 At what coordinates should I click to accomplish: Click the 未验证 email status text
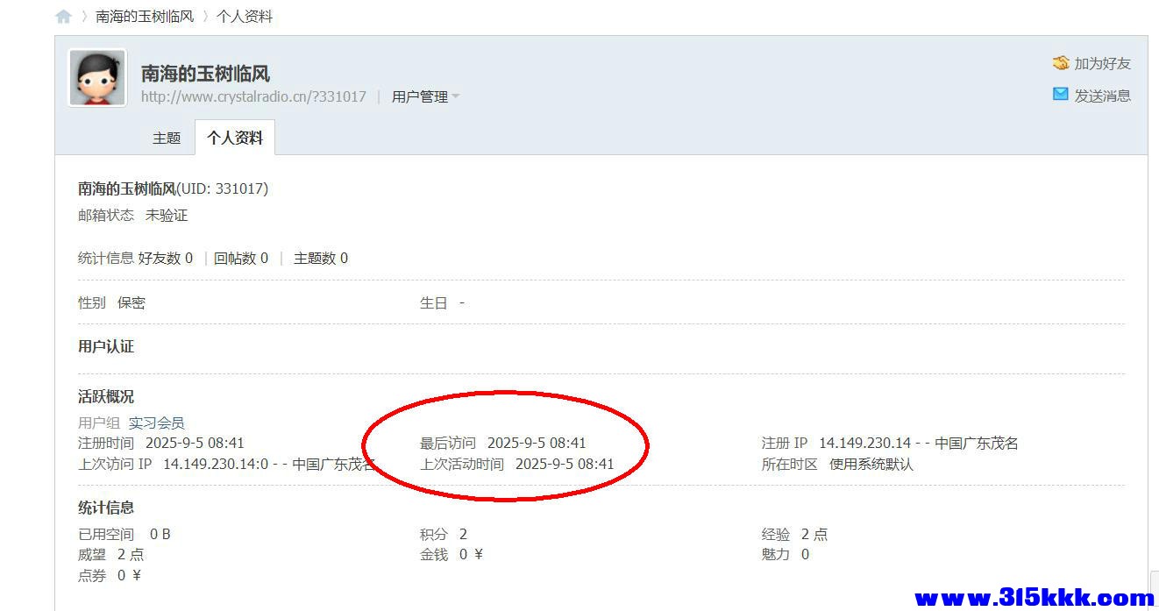click(x=167, y=216)
